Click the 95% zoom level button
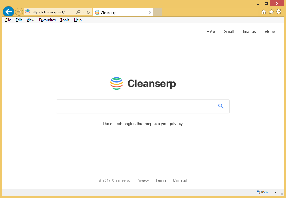Viewport: 286px width, 198px height. (x=262, y=192)
